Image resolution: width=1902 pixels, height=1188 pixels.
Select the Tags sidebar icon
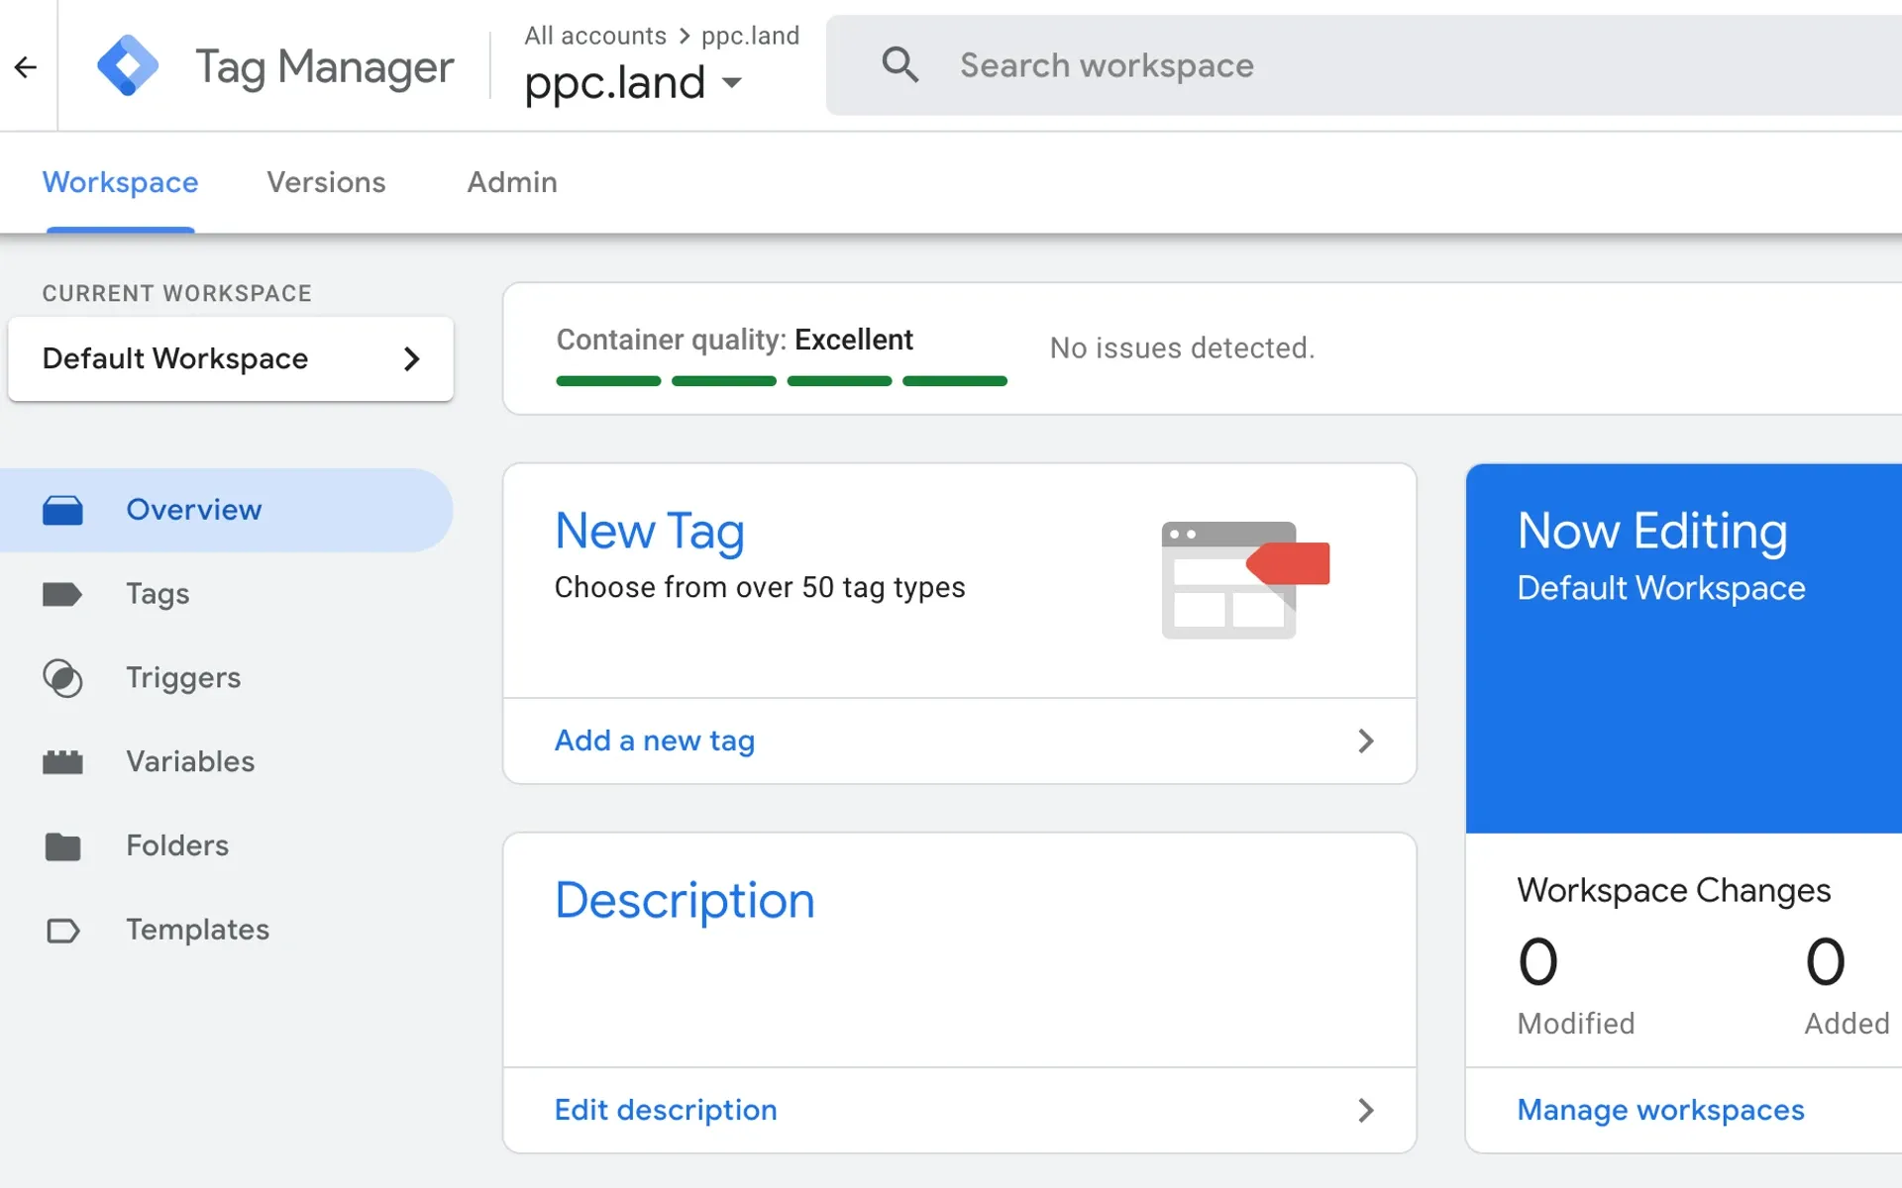(62, 594)
